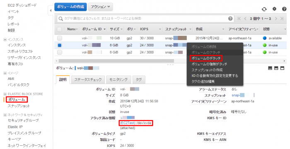Viewport: 290px width, 149px height.
Task: Click the search filter help icon
Action: [230, 19]
